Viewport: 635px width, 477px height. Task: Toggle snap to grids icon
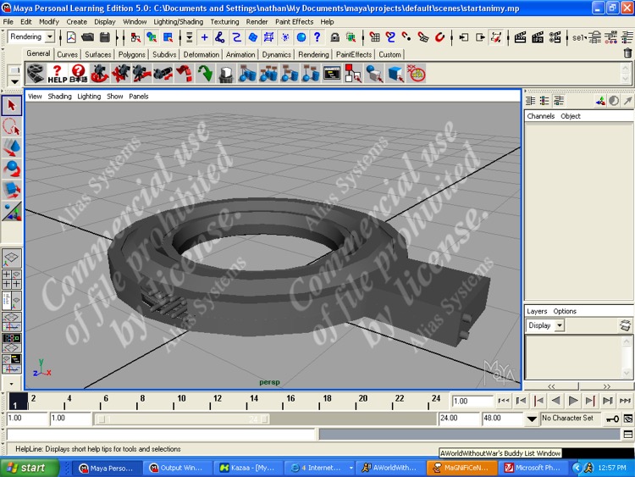373,37
